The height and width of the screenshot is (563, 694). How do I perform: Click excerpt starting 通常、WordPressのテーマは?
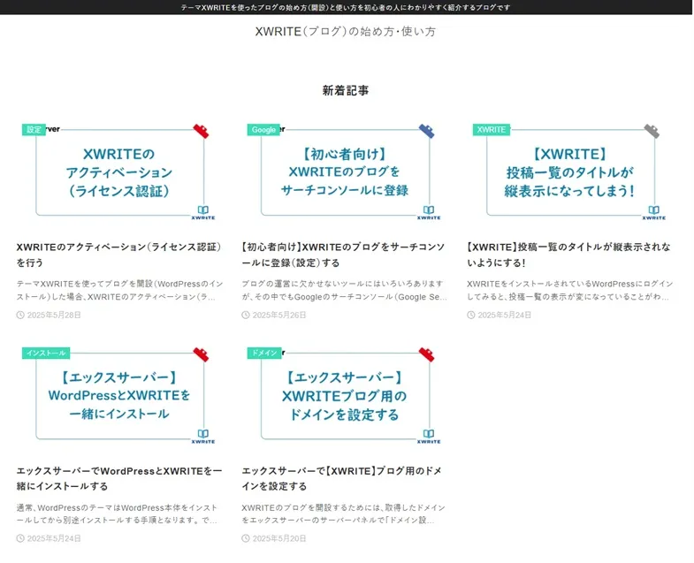(x=118, y=514)
